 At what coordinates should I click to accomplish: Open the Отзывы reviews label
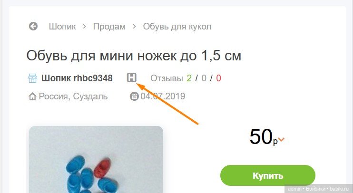coord(167,78)
